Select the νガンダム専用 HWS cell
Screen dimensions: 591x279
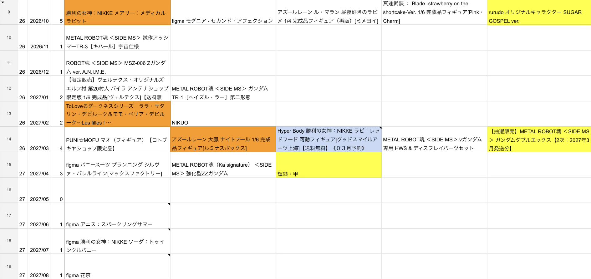click(434, 139)
